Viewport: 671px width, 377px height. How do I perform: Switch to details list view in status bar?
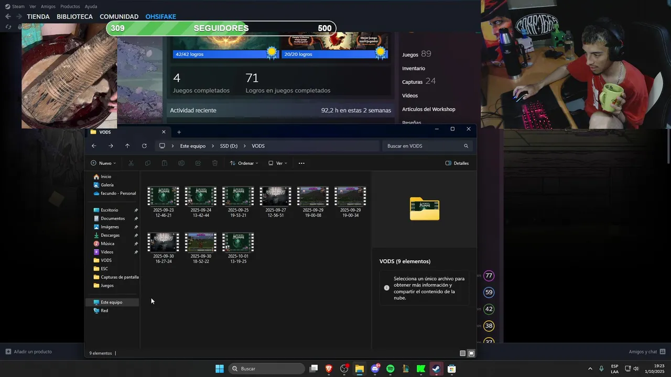pyautogui.click(x=462, y=353)
